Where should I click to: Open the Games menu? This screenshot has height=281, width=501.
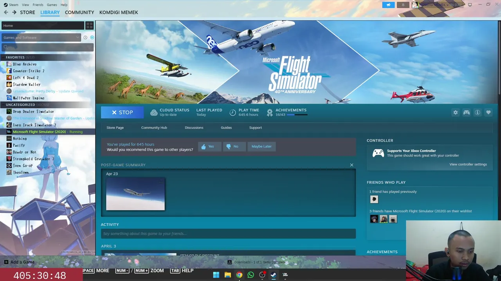coord(52,5)
